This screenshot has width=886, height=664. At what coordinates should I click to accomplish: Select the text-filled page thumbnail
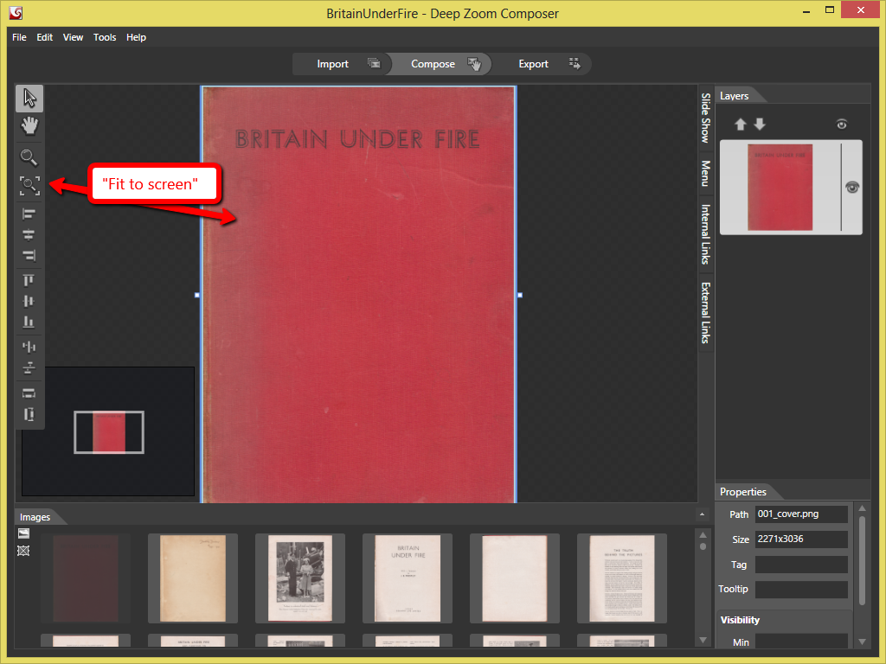(622, 578)
